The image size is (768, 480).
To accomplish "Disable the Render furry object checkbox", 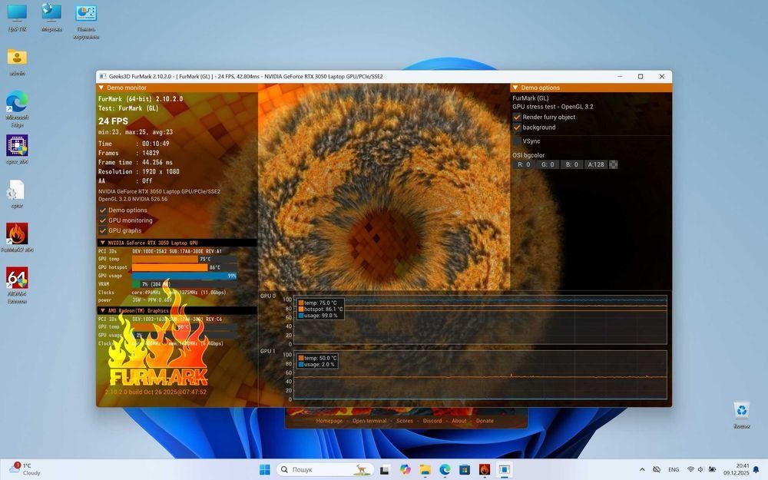I will tap(517, 117).
